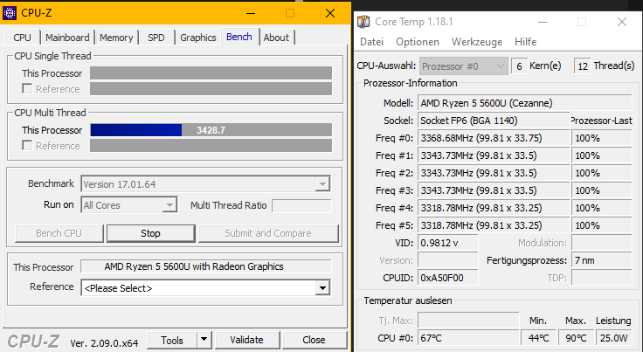Click the Freq #5 load 100% cell
Viewport: 643px width, 352px height.
pos(602,225)
